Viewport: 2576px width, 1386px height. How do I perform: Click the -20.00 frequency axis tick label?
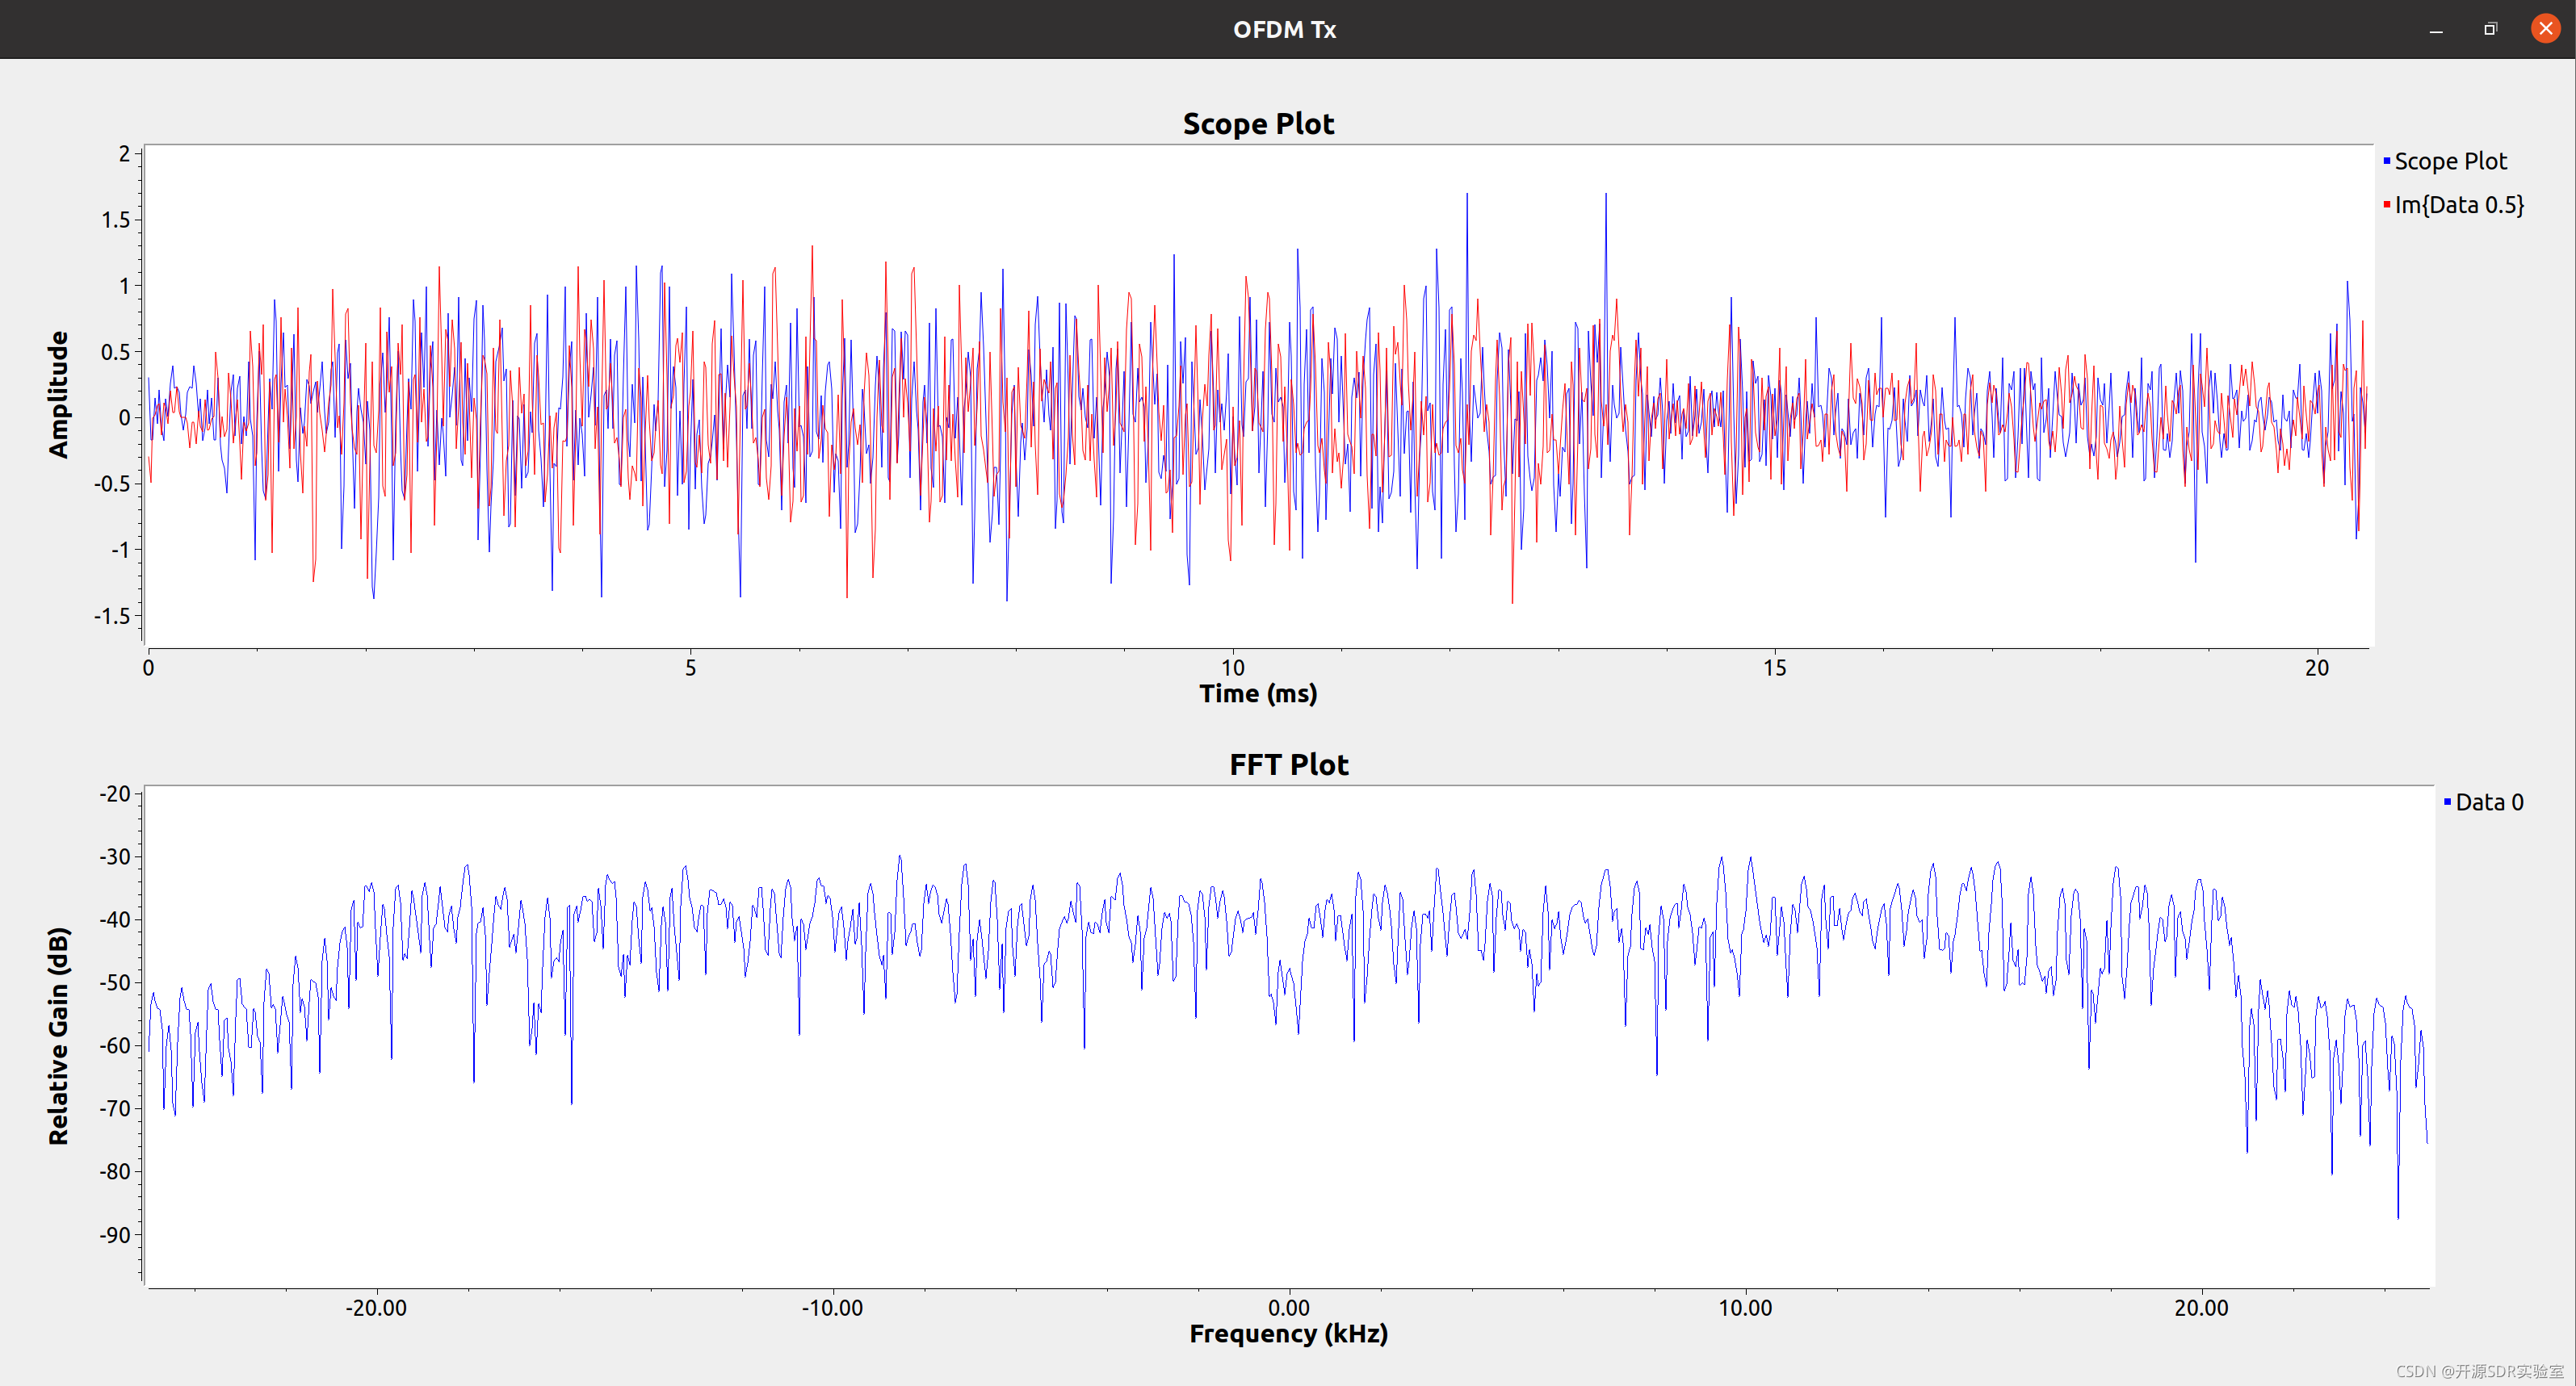(376, 1307)
